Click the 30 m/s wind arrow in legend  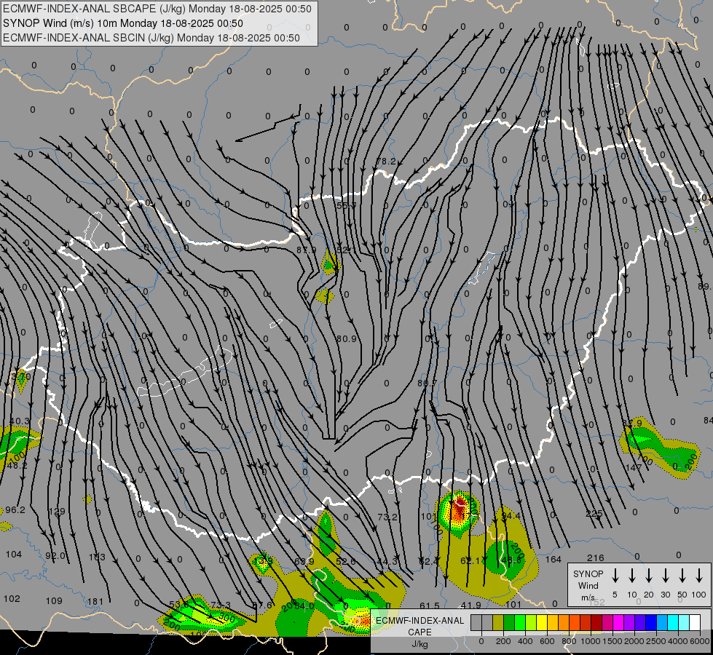pos(666,576)
